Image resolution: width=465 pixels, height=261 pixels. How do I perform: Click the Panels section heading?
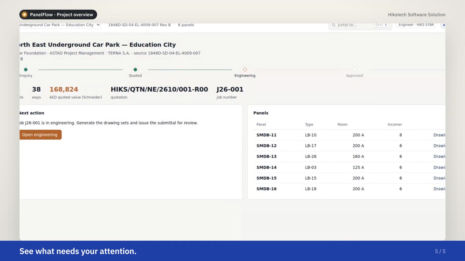tap(261, 113)
